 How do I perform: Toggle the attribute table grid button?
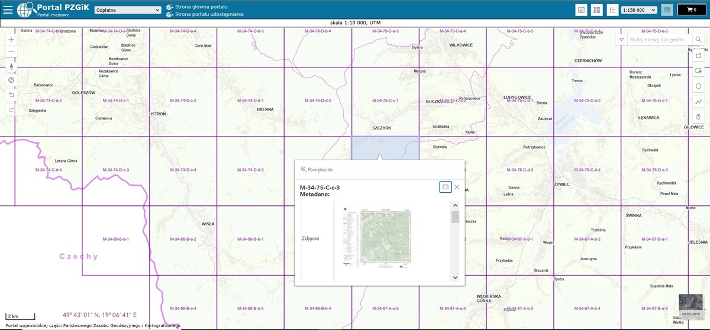tap(667, 10)
